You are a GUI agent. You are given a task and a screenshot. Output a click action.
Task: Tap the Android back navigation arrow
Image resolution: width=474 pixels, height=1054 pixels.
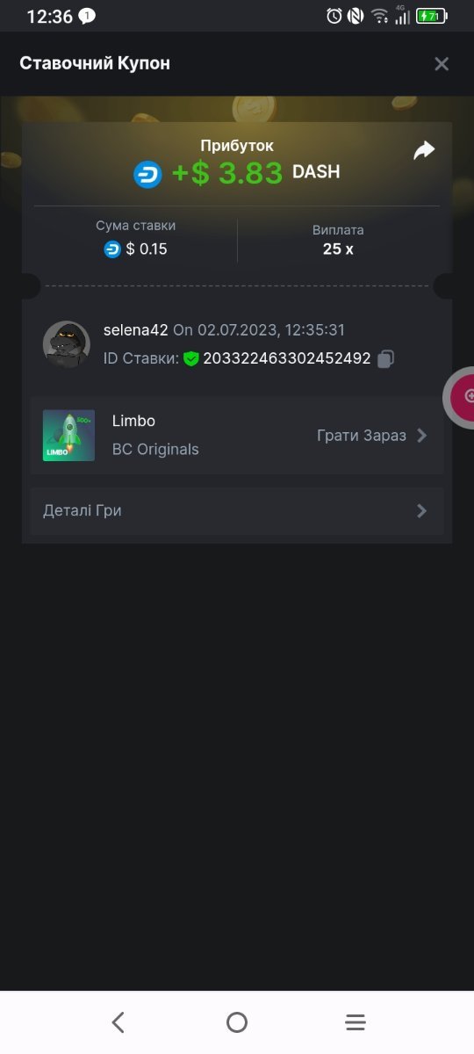pos(118,1022)
